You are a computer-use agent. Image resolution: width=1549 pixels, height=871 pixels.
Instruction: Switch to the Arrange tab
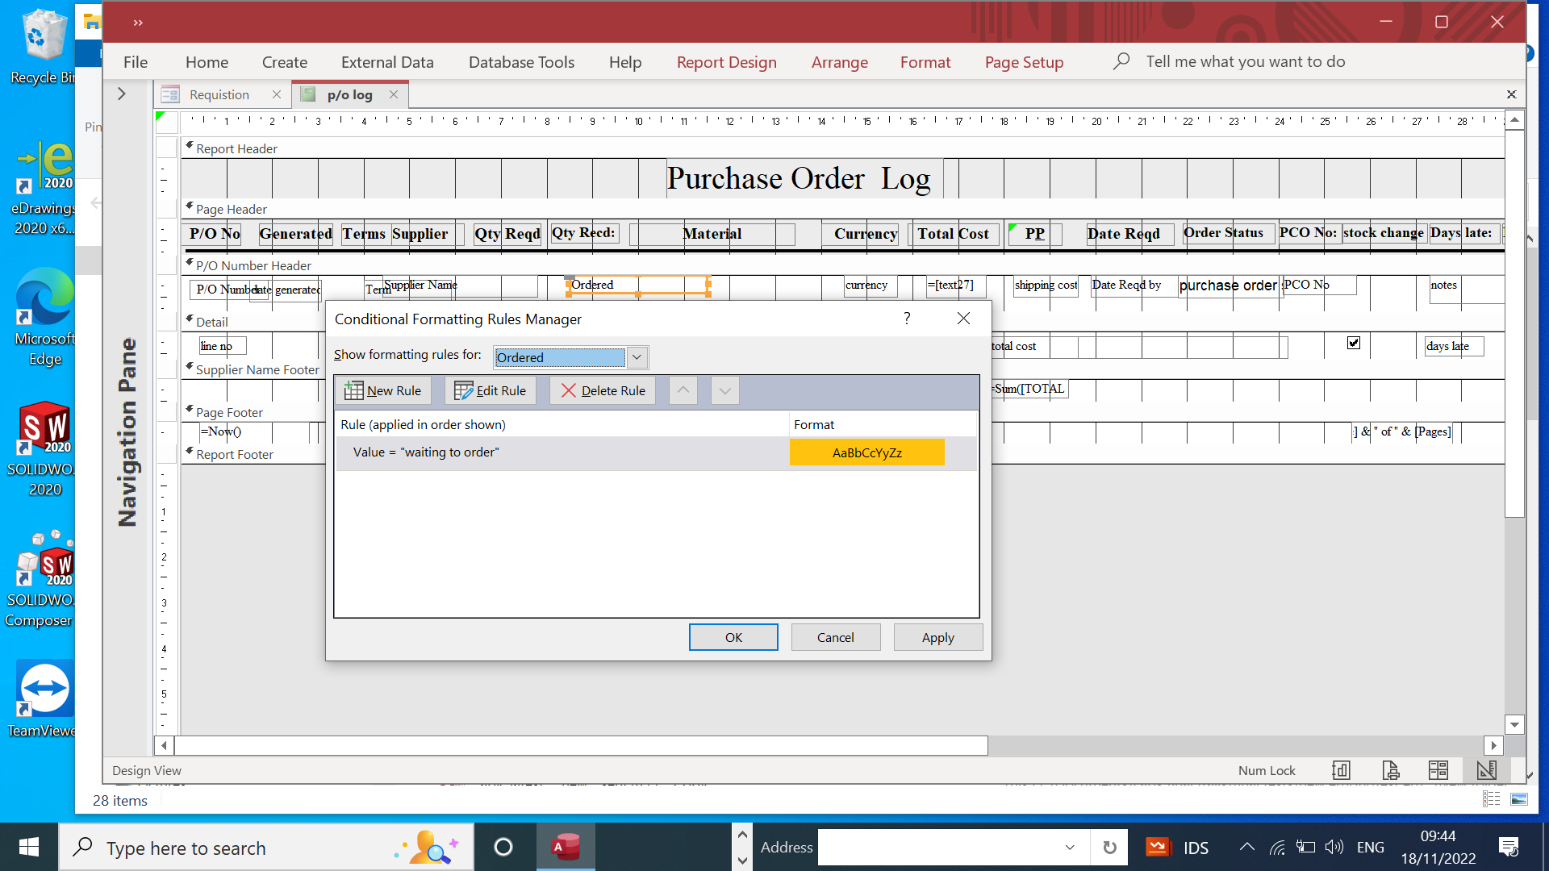[840, 62]
